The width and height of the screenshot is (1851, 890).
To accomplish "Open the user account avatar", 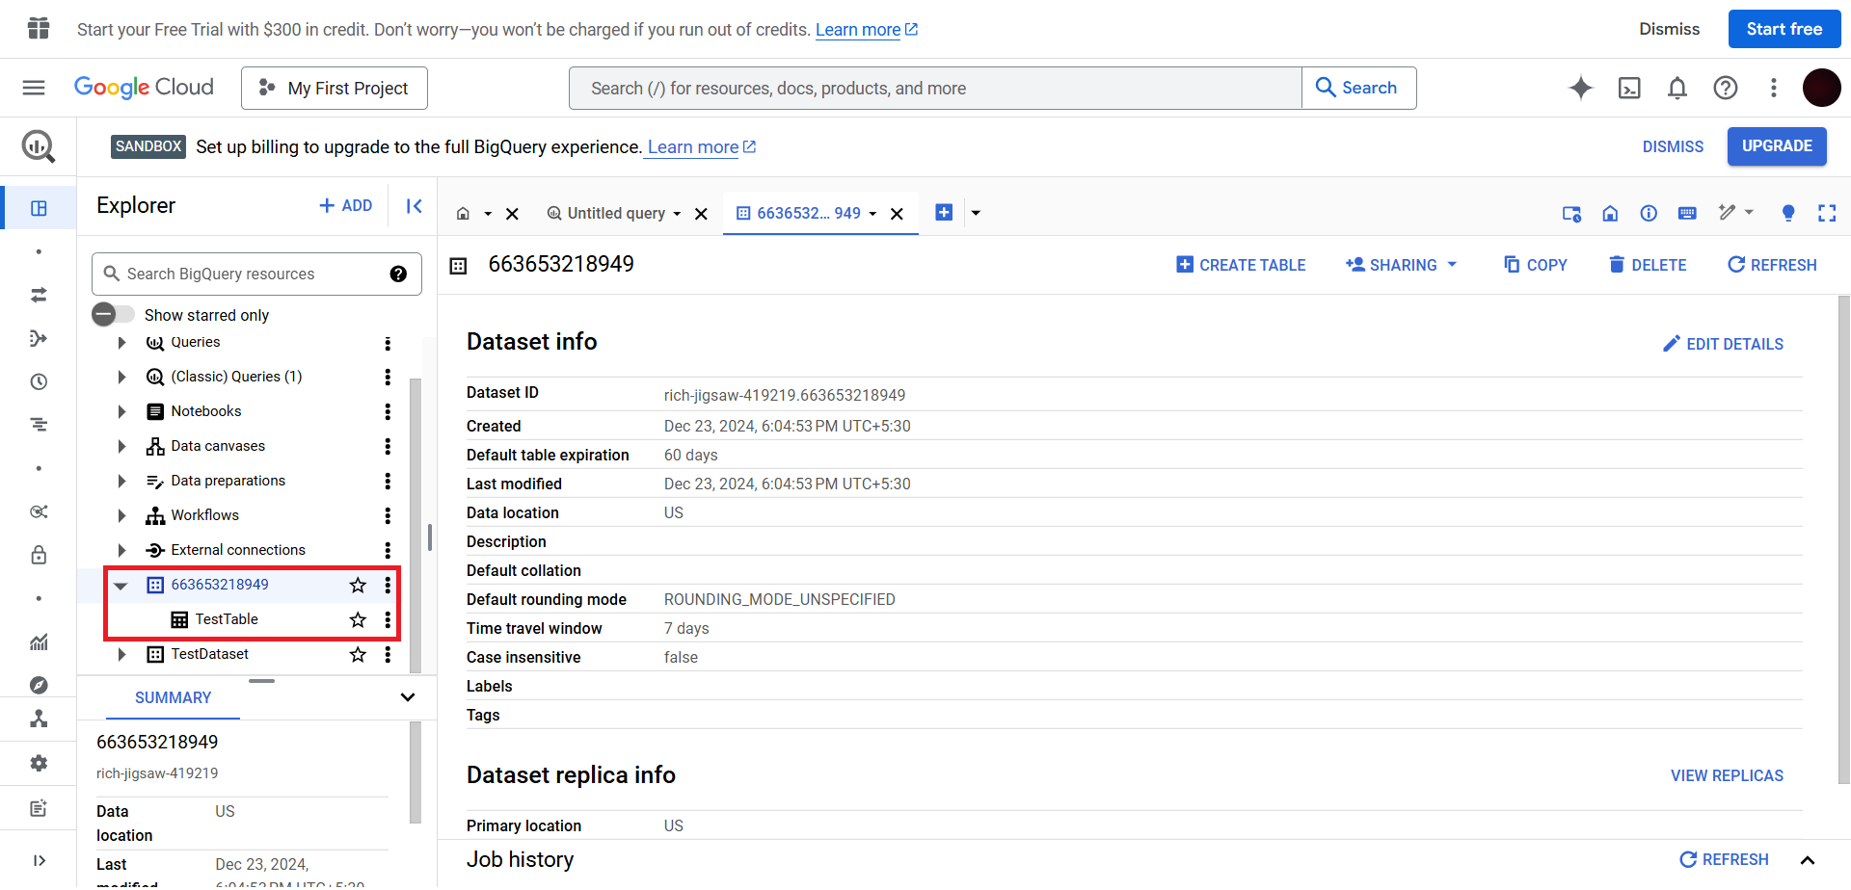I will tap(1822, 88).
